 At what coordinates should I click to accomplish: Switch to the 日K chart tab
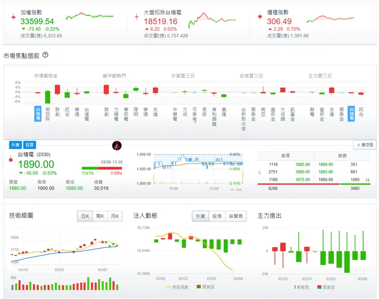pos(85,216)
